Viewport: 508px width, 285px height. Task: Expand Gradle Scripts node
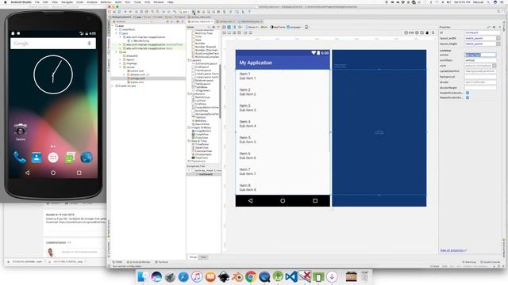pos(113,86)
